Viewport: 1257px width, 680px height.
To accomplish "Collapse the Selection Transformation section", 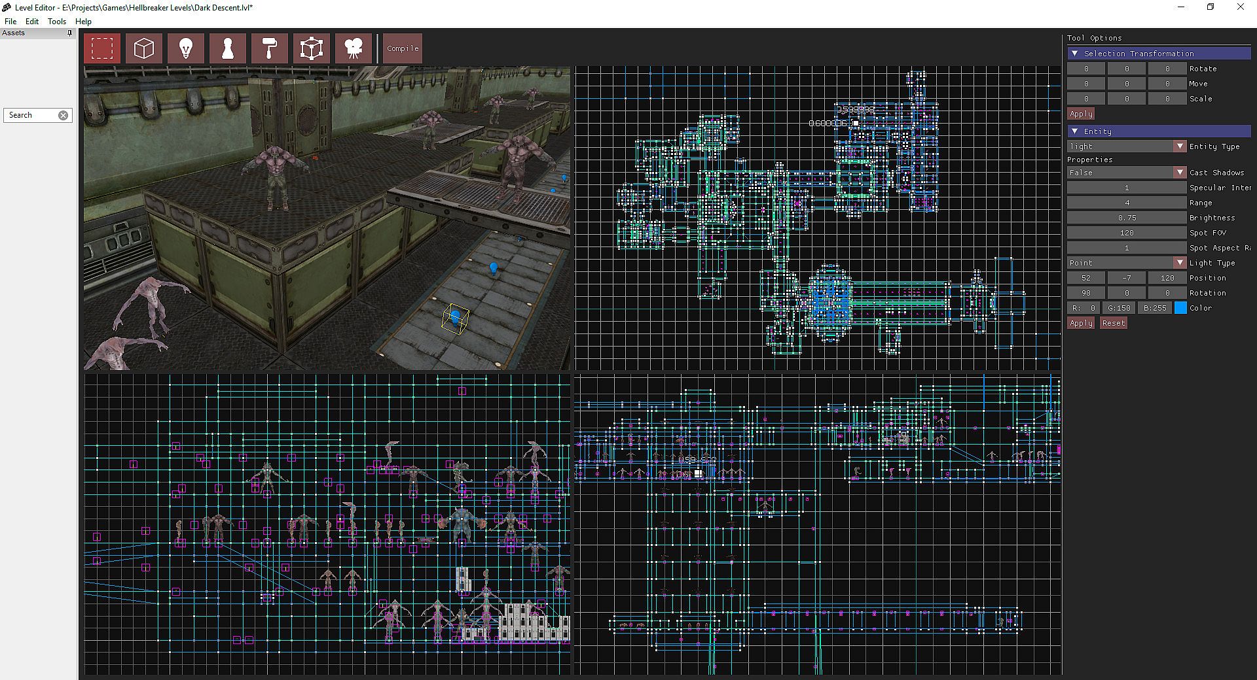I will pos(1074,54).
